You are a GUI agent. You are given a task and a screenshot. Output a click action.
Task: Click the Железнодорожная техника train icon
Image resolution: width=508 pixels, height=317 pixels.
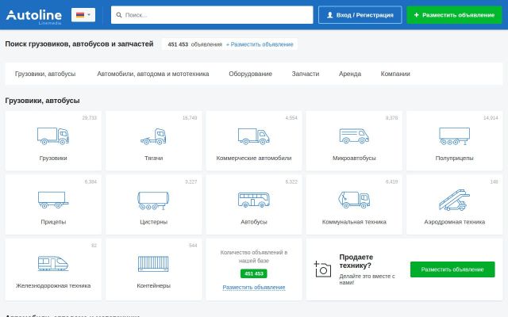[53, 263]
